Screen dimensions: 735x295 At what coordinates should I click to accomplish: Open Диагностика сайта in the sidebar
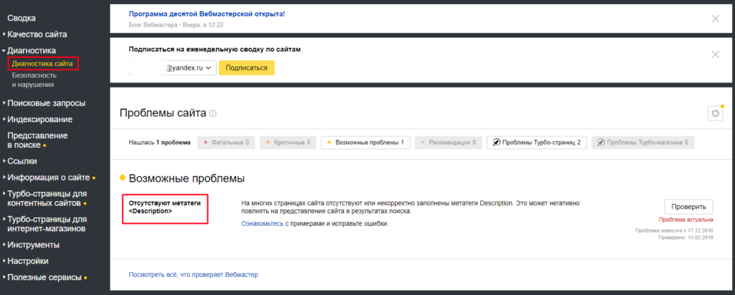42,64
